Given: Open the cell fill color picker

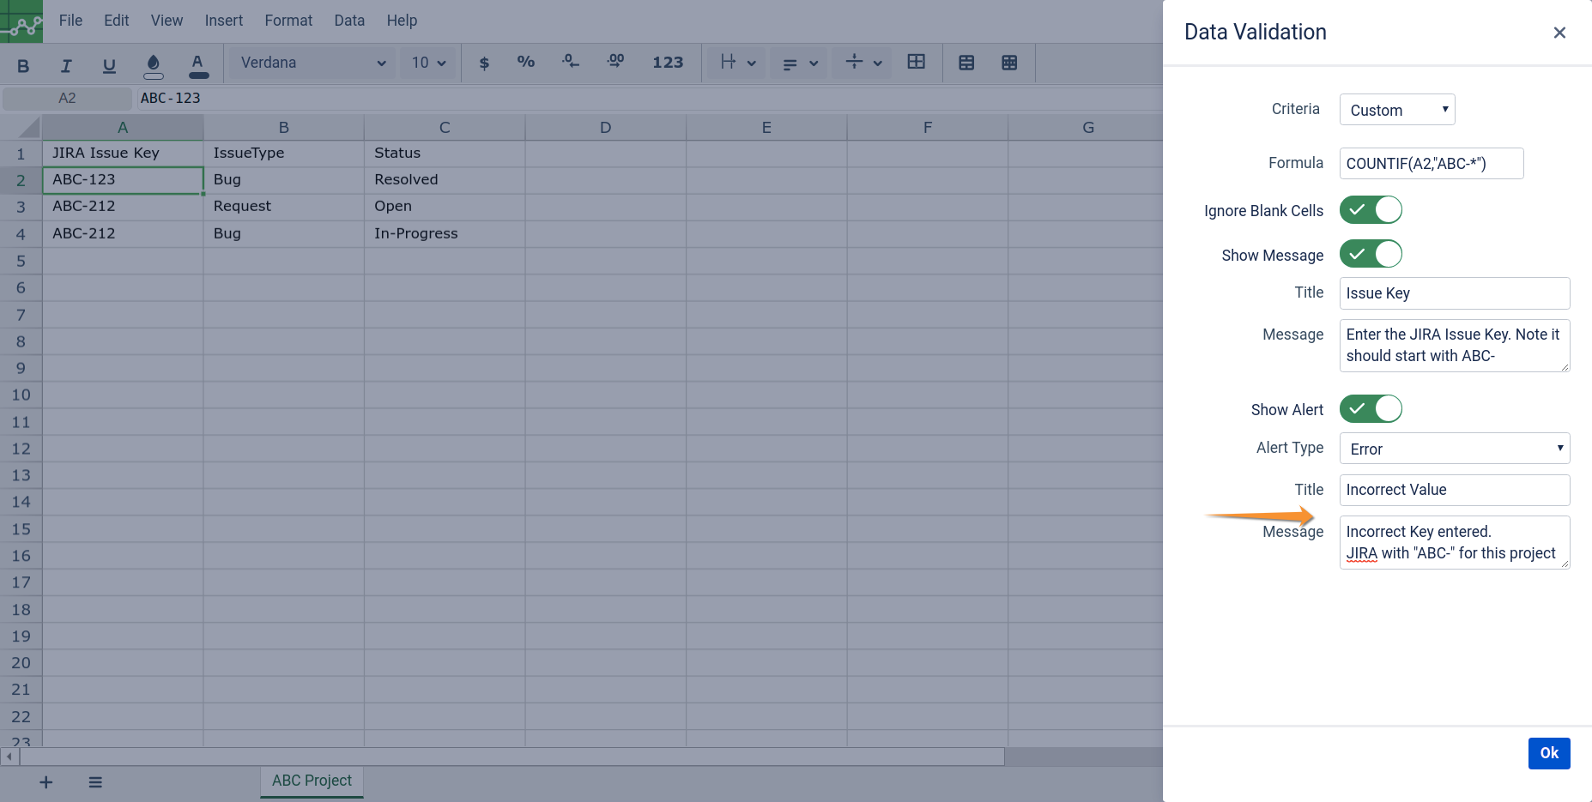Looking at the screenshot, I should pyautogui.click(x=154, y=65).
